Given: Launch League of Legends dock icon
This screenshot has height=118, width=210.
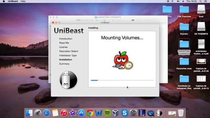Looking at the screenshot, I should tap(142, 113).
